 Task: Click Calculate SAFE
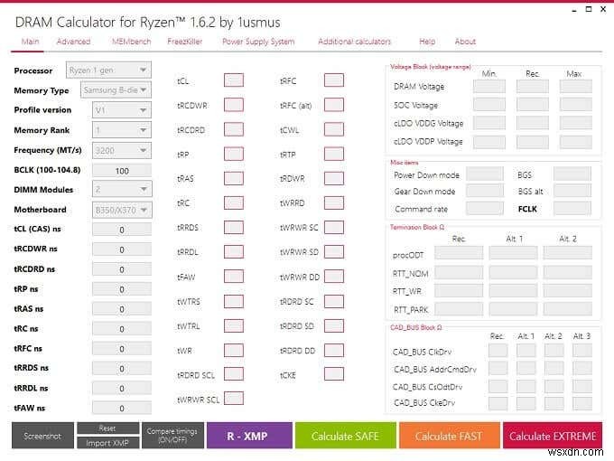[346, 436]
